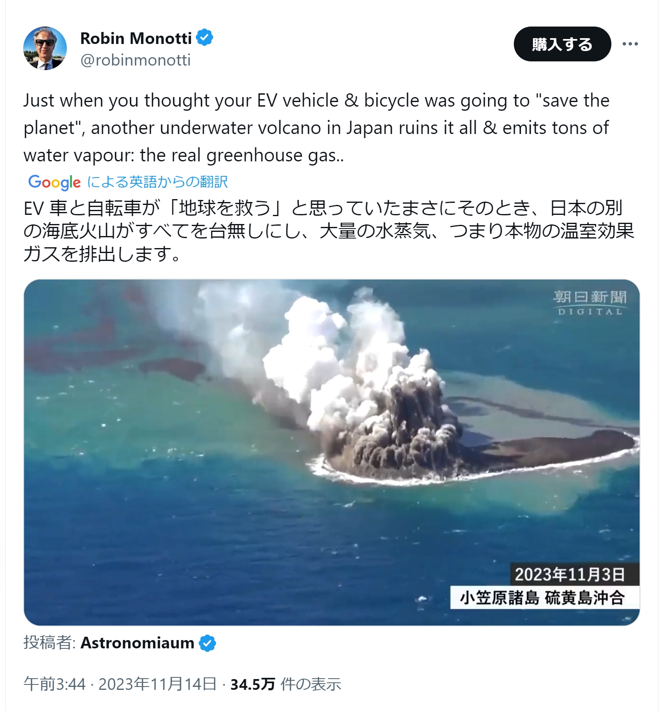
Task: Open the Astronomiaum poster profile link
Action: (137, 643)
